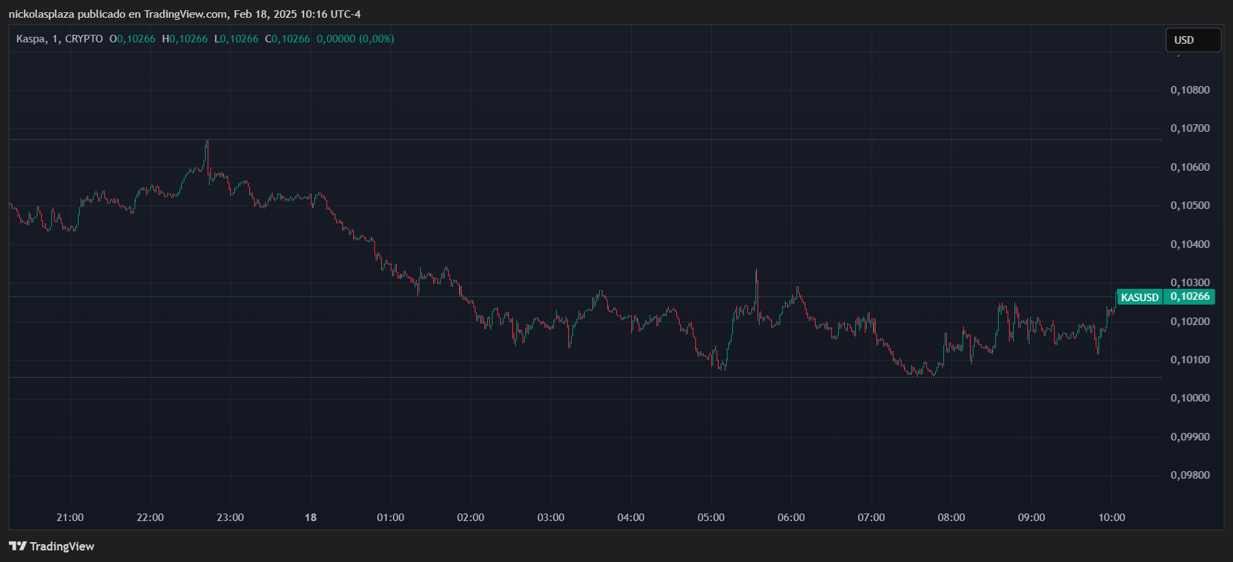Click the 01:00 time axis label
The width and height of the screenshot is (1233, 562).
click(x=391, y=518)
